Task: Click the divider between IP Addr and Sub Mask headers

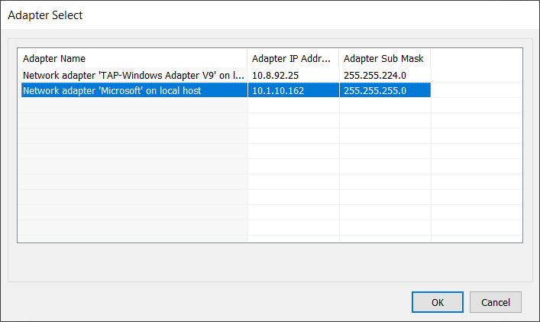Action: point(339,58)
